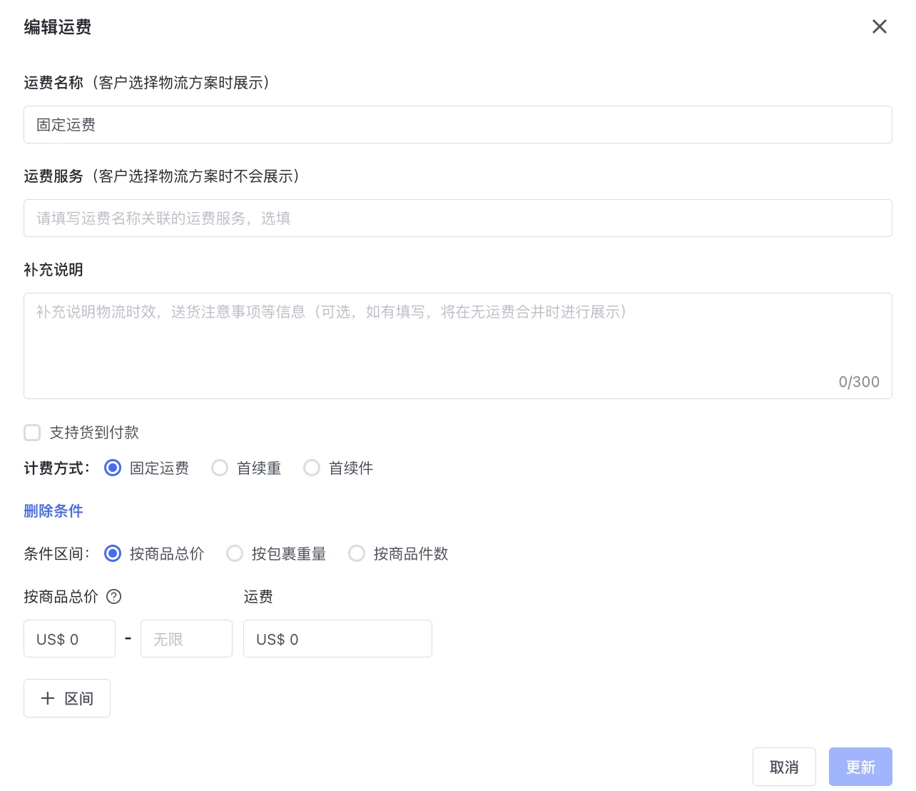Screen dimensions: 916x791
Task: Click the 运费服务 input field
Action: [457, 218]
